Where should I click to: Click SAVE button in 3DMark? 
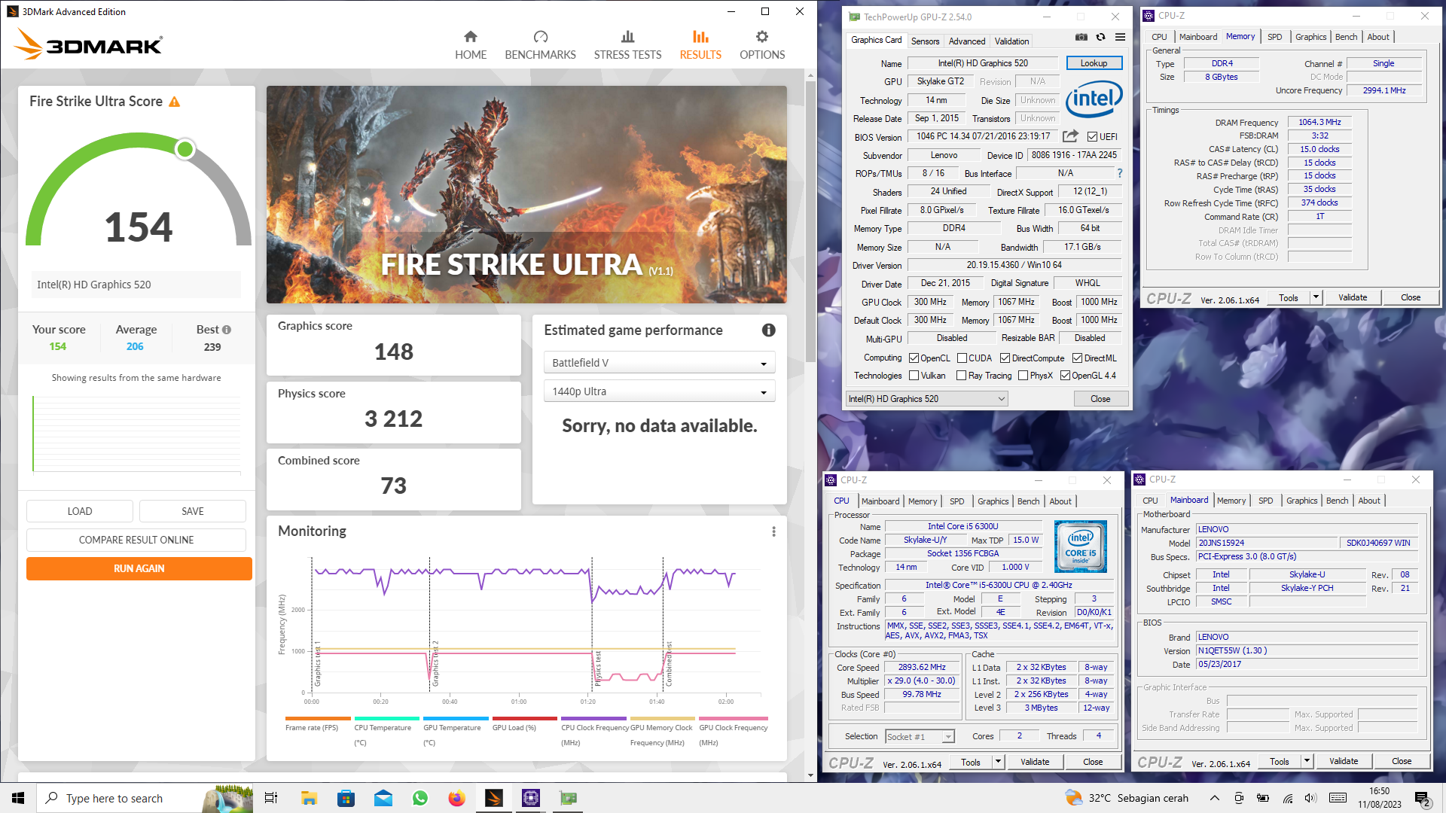click(193, 511)
